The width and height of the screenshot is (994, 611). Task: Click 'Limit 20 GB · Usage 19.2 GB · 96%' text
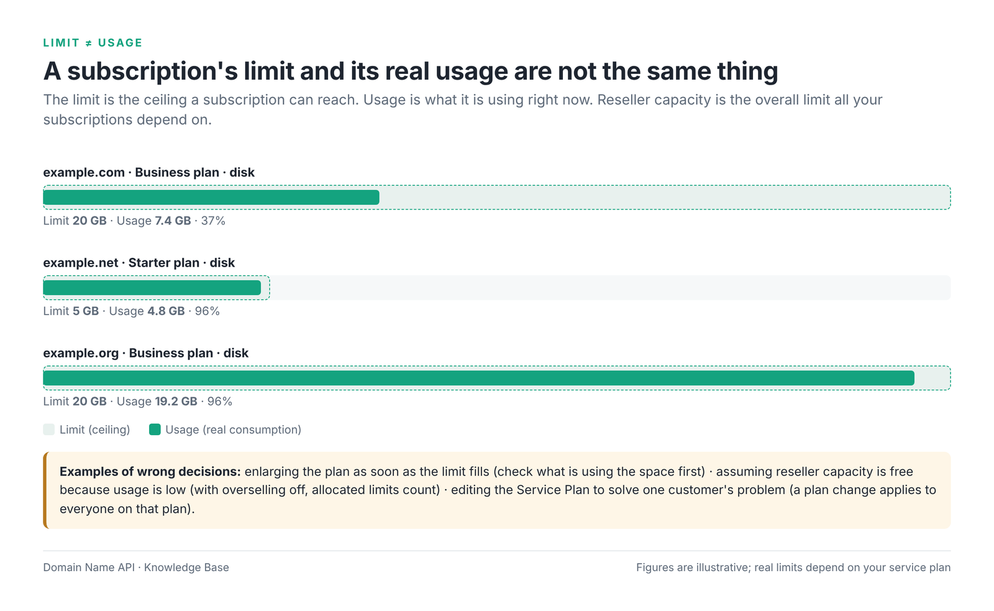137,402
